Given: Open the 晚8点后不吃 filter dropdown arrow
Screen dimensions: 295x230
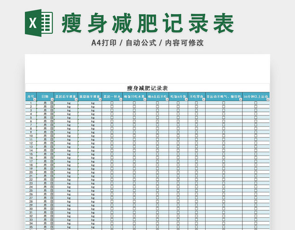Looking at the screenshot, I should tap(167, 99).
